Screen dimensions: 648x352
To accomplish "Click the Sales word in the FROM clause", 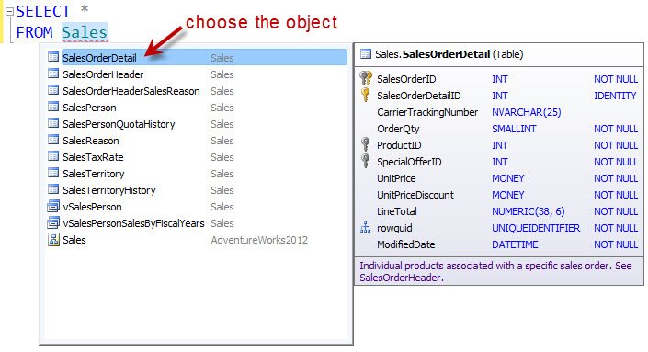I will (85, 32).
